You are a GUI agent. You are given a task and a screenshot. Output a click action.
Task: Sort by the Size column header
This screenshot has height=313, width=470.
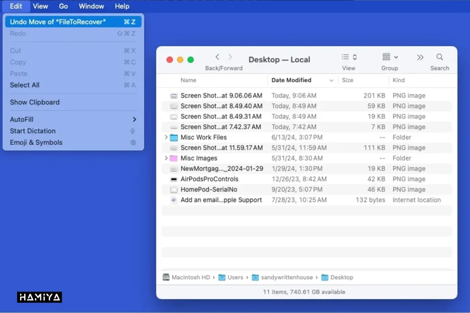coord(348,80)
